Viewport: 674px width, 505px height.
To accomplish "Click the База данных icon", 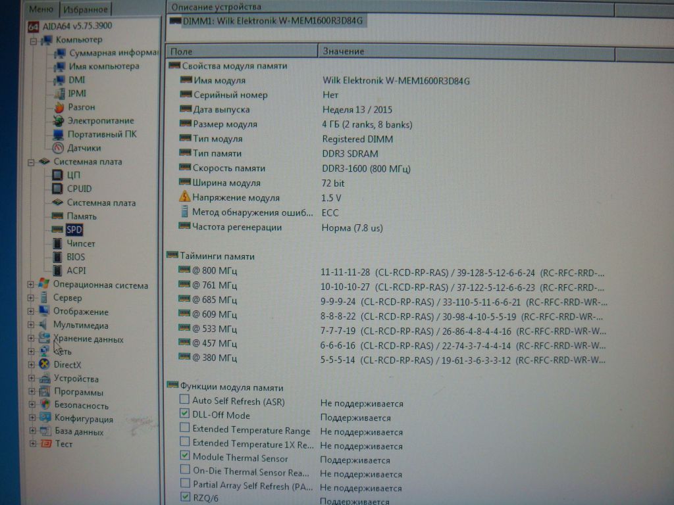I will point(45,431).
